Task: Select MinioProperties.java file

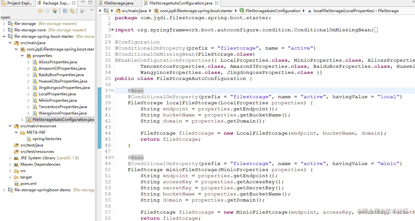Action: (x=54, y=100)
